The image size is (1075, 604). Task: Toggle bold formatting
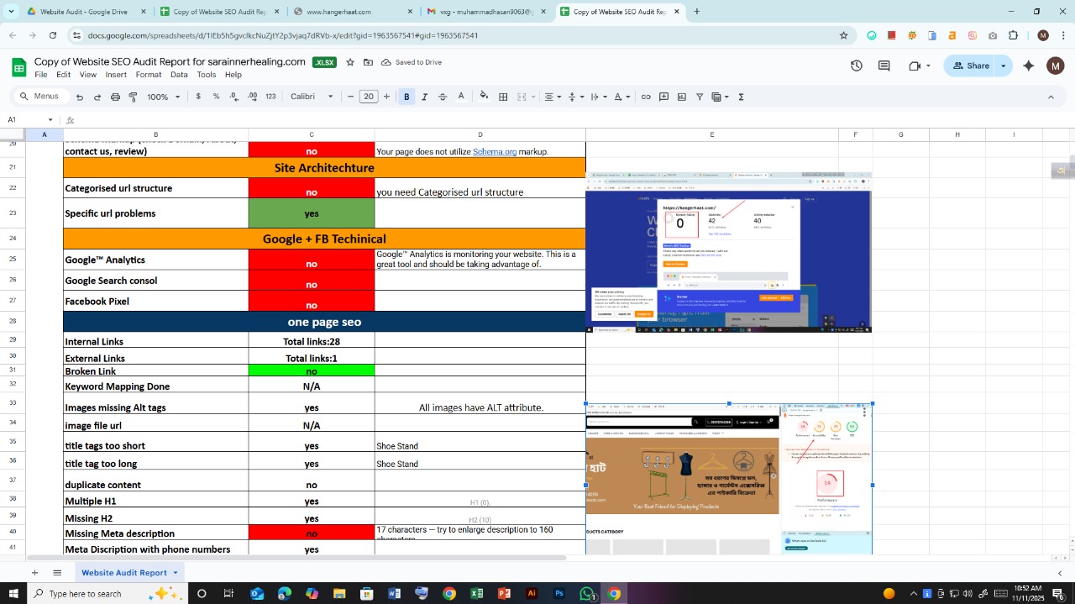[406, 96]
